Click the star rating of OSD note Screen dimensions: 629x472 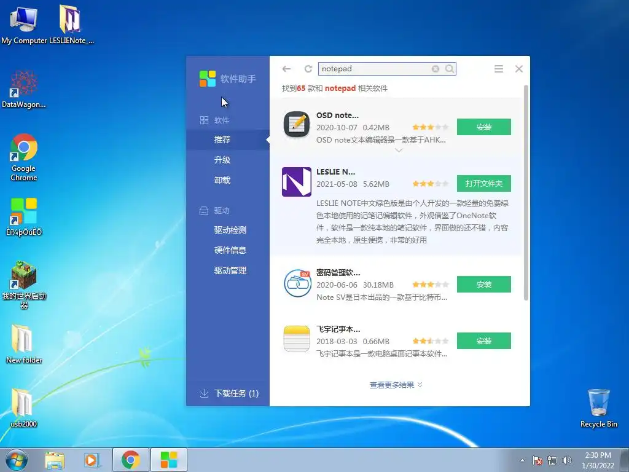pos(430,127)
